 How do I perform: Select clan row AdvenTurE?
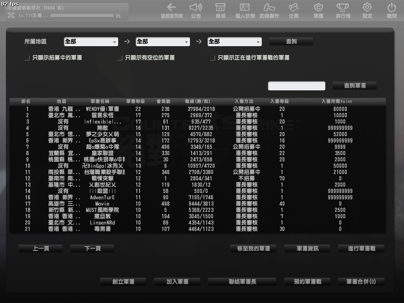tap(198, 197)
